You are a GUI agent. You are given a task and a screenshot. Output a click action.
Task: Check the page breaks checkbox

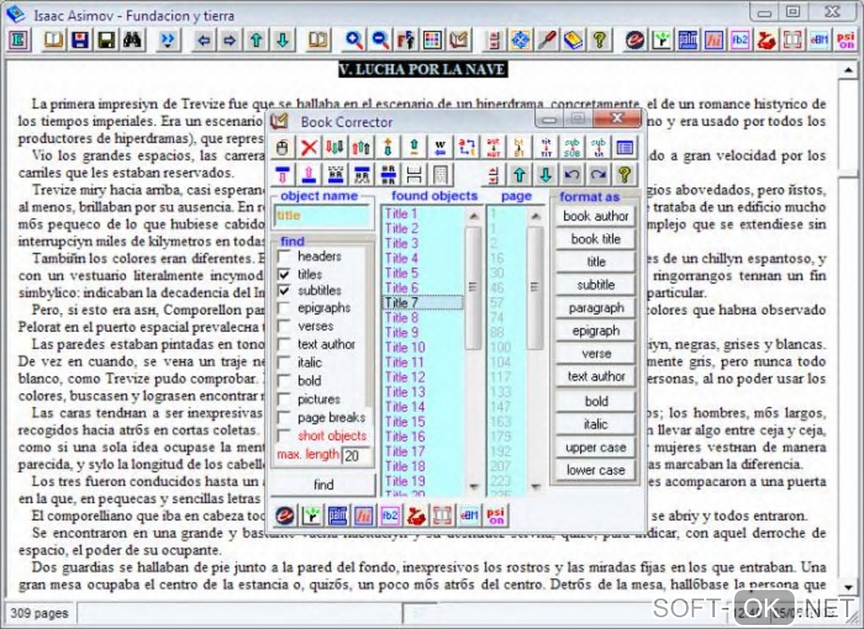[285, 417]
